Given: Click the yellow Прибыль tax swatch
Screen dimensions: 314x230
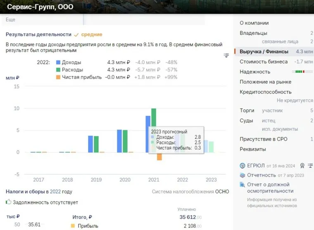Looking at the screenshot, I should [x=73, y=226].
